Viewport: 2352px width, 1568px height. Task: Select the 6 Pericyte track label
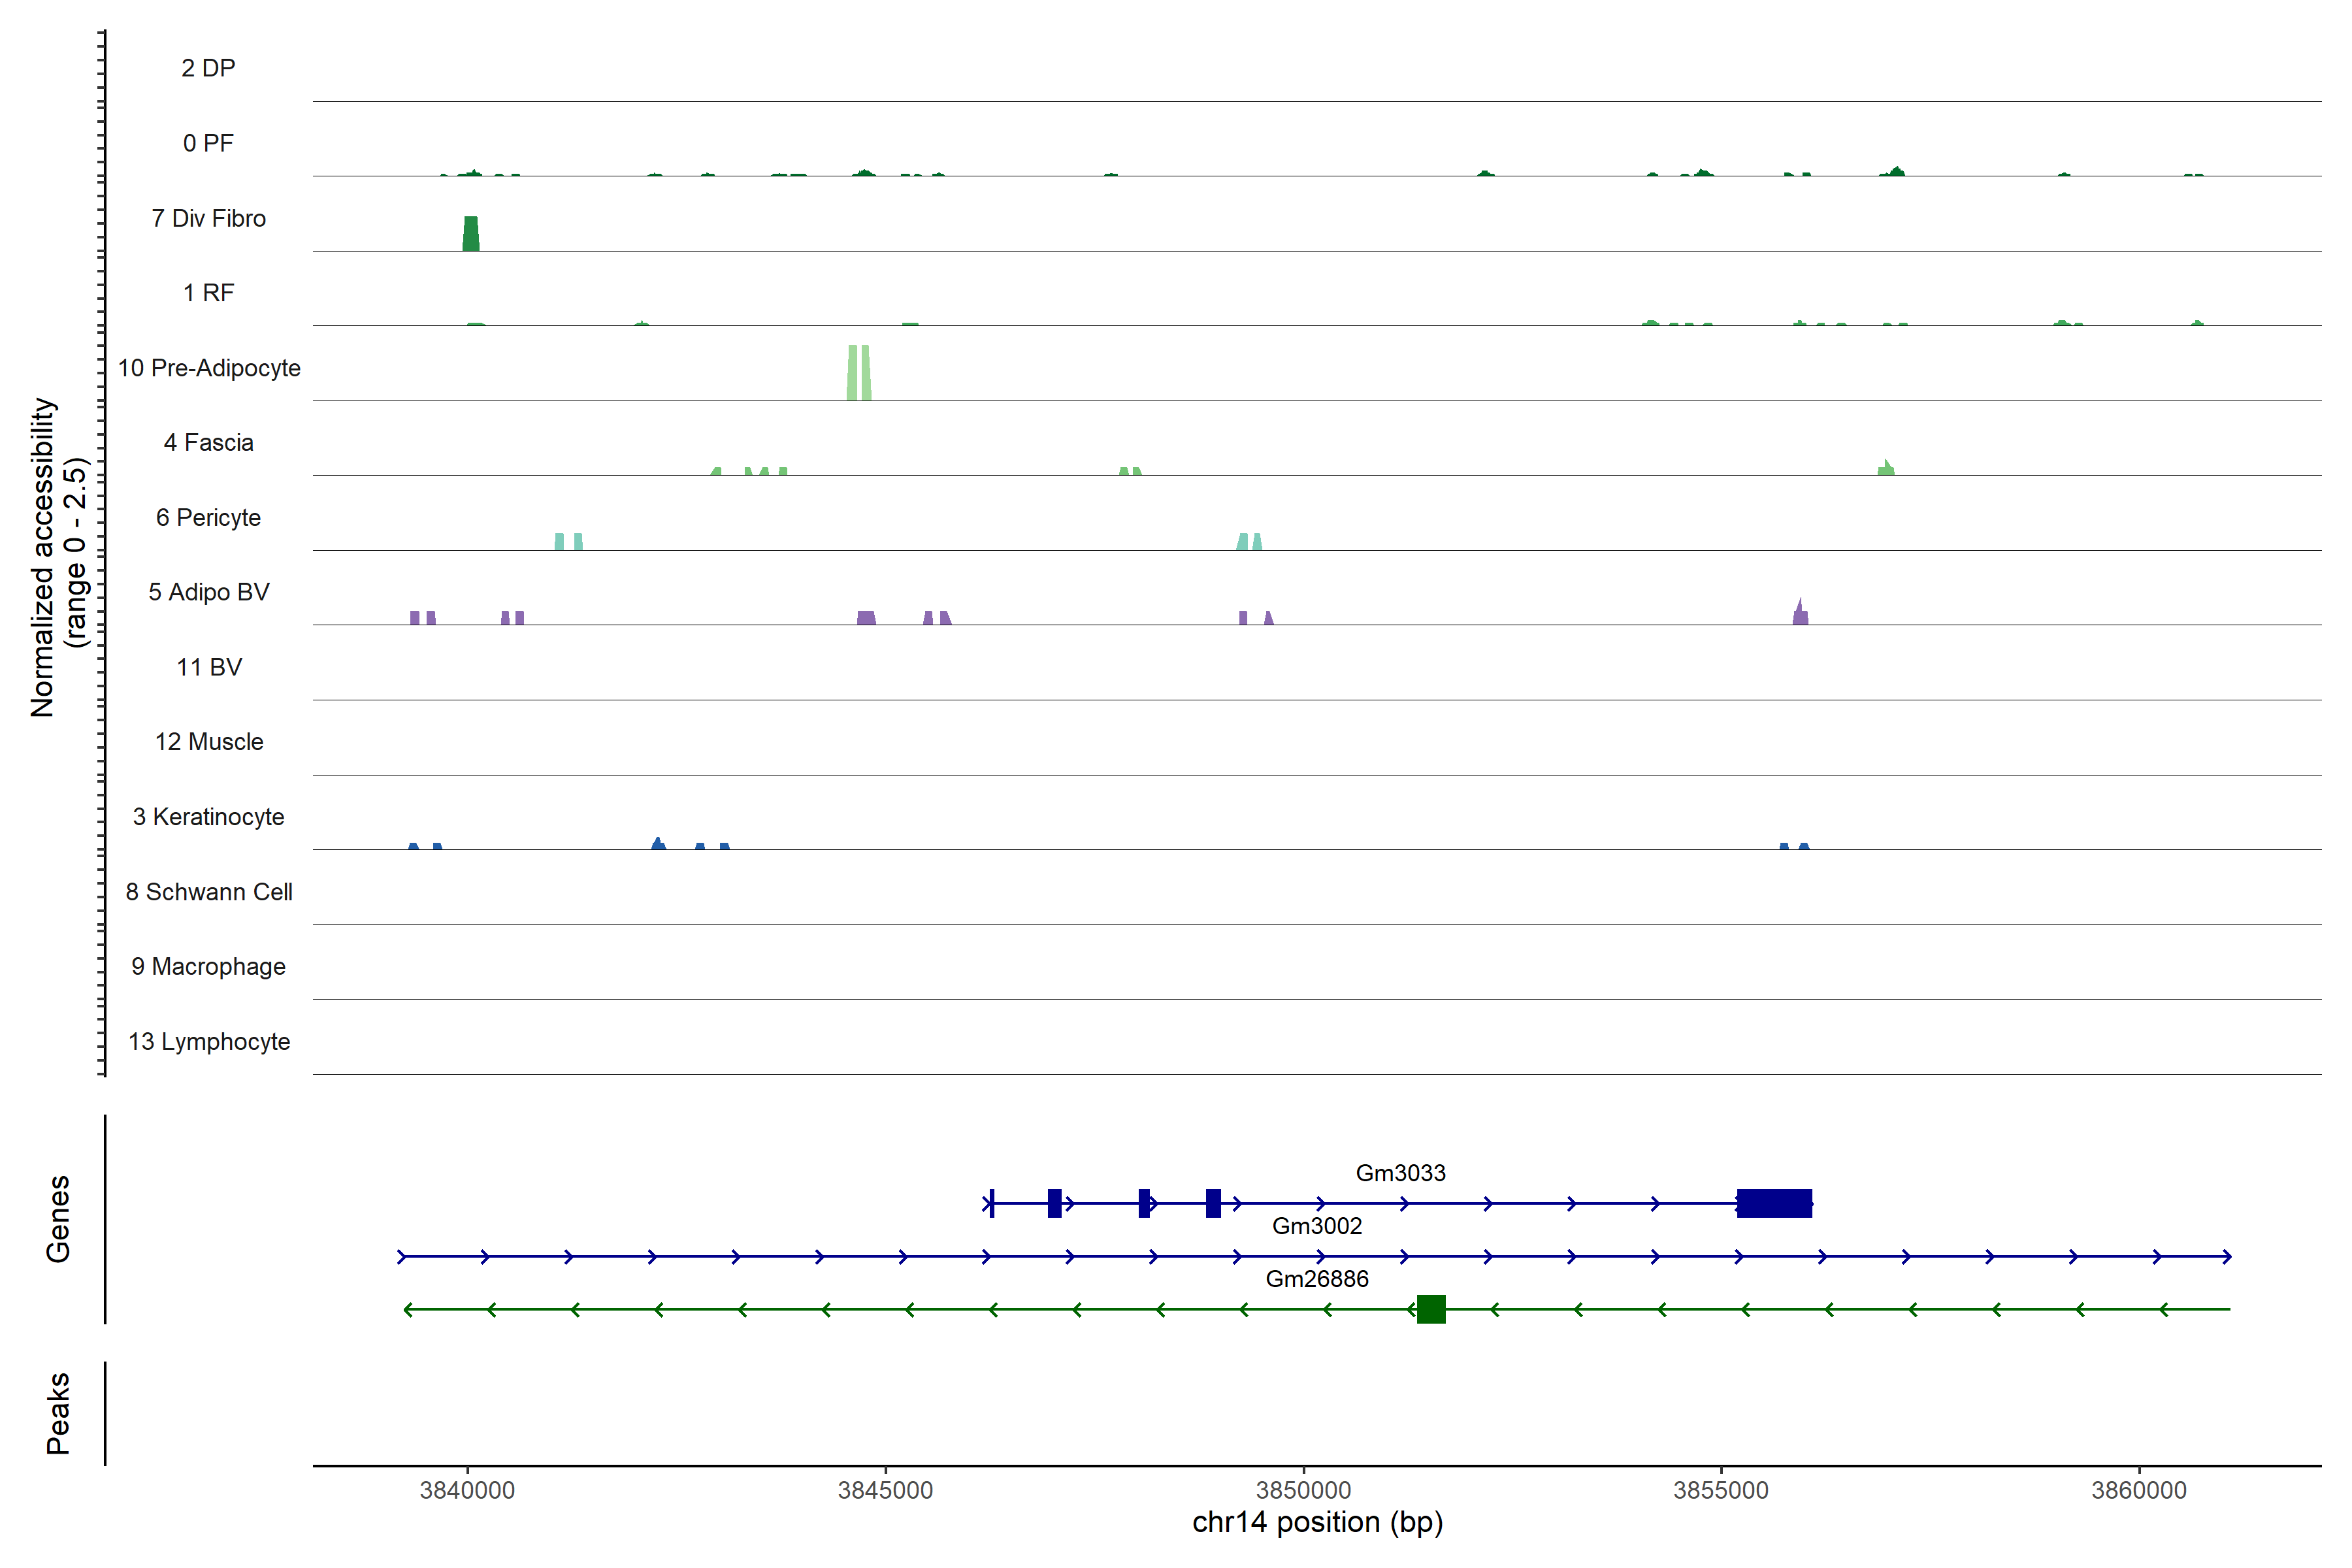point(208,518)
